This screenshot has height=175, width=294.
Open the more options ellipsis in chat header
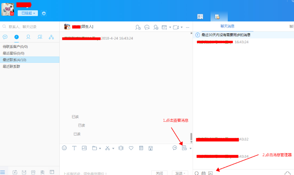click(x=188, y=28)
